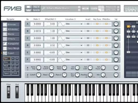138x103 pixels.
Task: Click operator D Ratio field 0.5004
Action: coord(37,45)
